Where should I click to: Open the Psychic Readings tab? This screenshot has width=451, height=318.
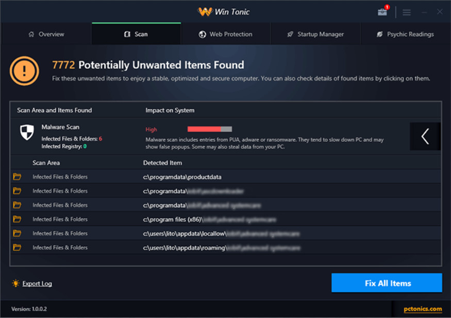click(405, 34)
